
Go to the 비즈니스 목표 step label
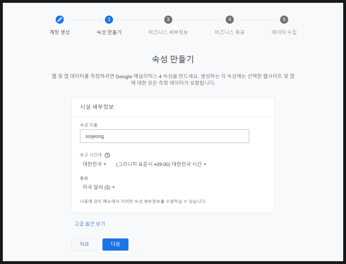(x=230, y=32)
